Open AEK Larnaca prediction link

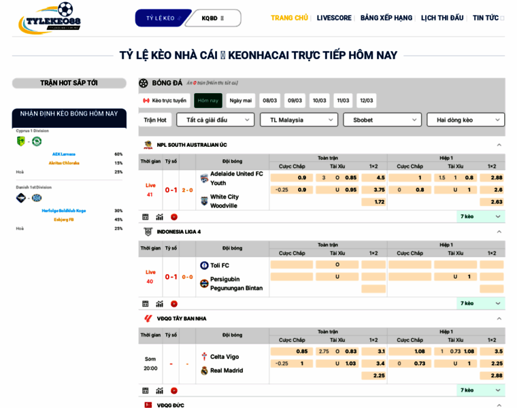(64, 154)
